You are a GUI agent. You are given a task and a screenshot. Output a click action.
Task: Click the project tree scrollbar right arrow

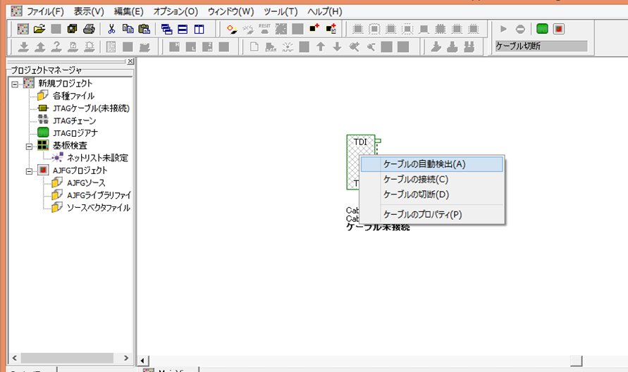pos(127,357)
